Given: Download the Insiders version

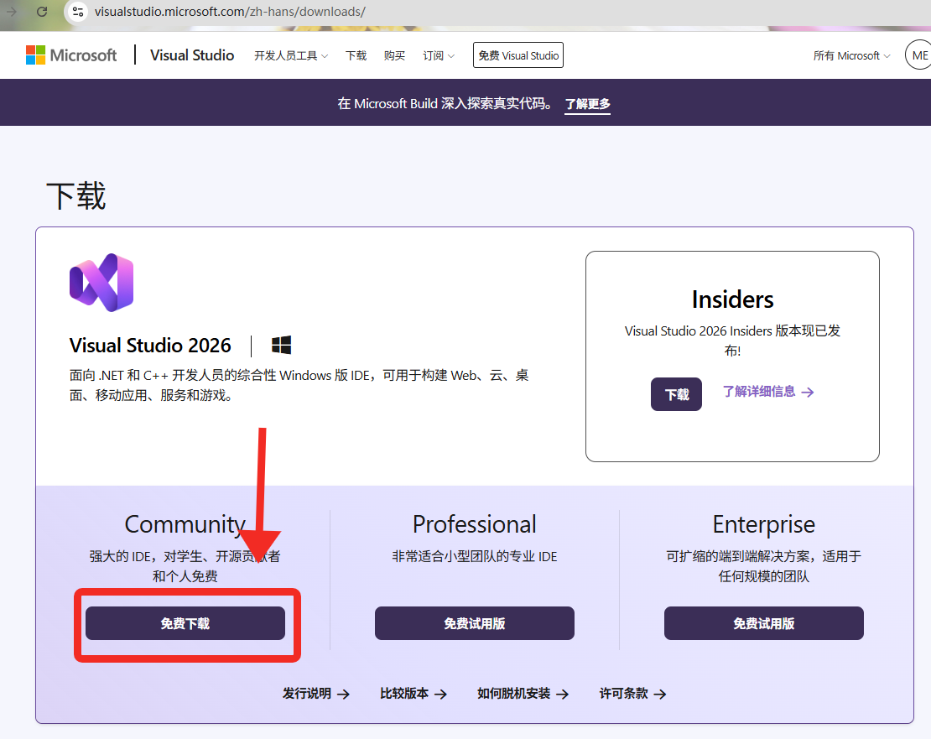Looking at the screenshot, I should click(676, 394).
